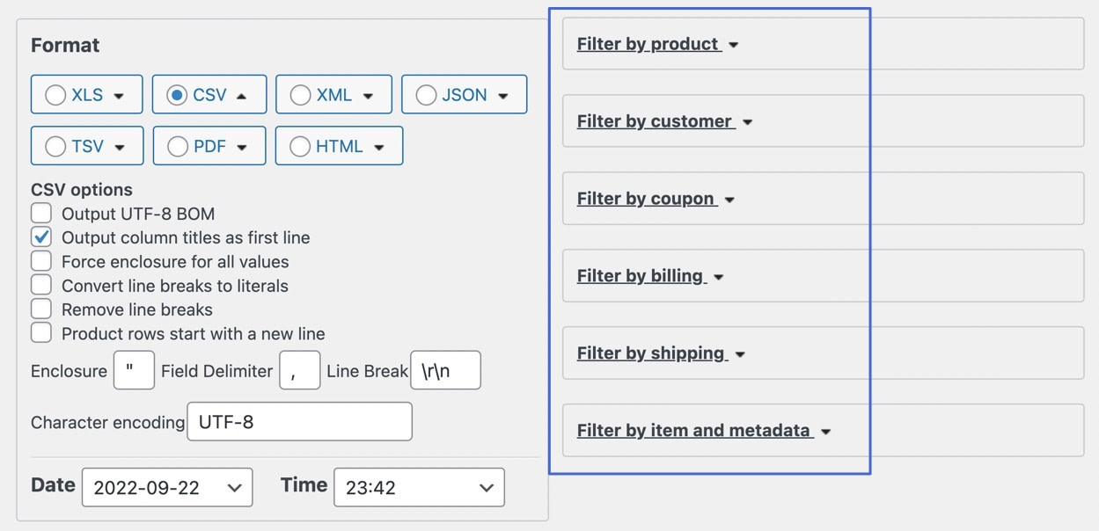1099x531 pixels.
Task: Enable Product rows start with a new line
Action: (x=41, y=333)
